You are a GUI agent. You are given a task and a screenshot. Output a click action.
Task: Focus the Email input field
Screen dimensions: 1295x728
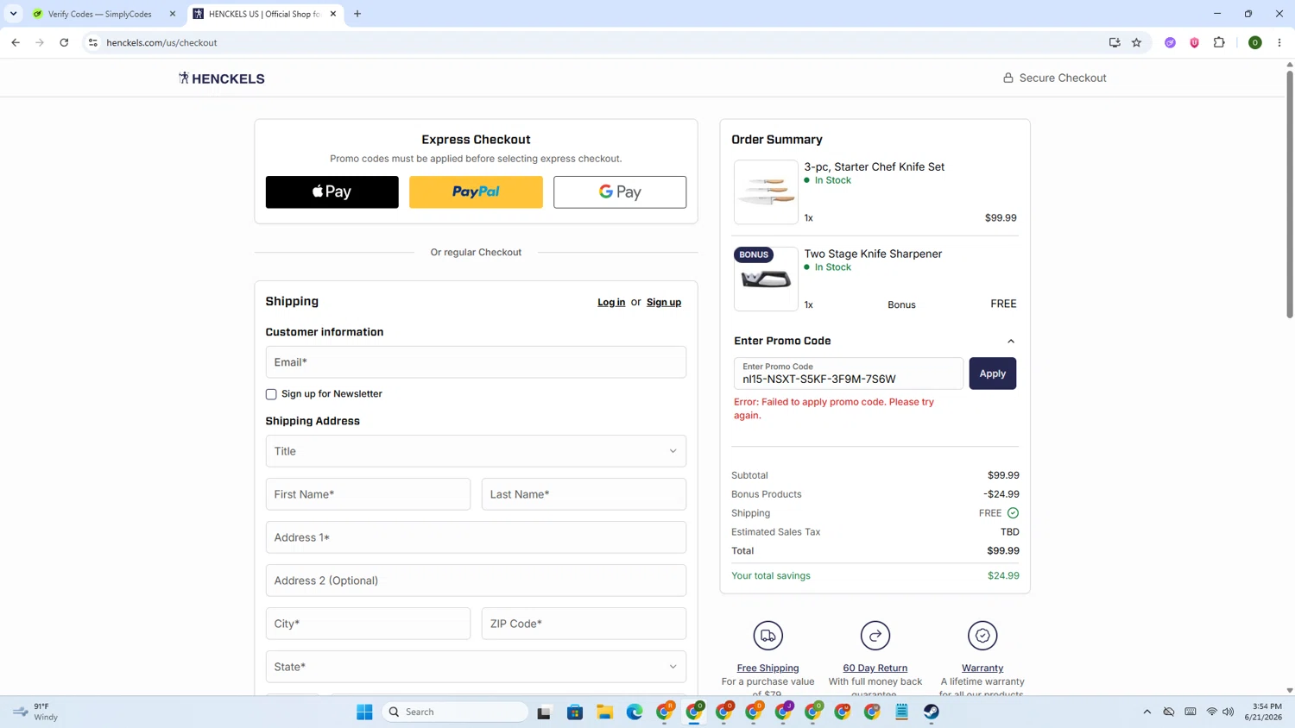point(476,362)
